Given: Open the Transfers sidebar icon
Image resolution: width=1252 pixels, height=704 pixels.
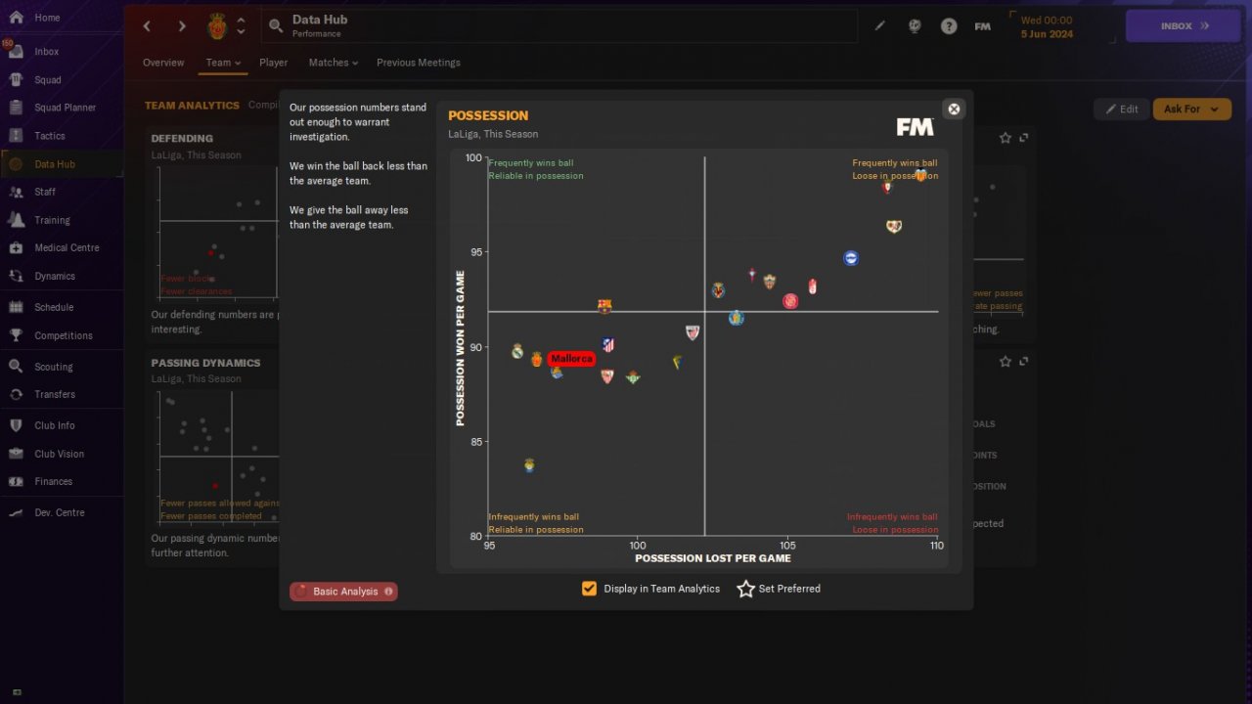Looking at the screenshot, I should 16,394.
